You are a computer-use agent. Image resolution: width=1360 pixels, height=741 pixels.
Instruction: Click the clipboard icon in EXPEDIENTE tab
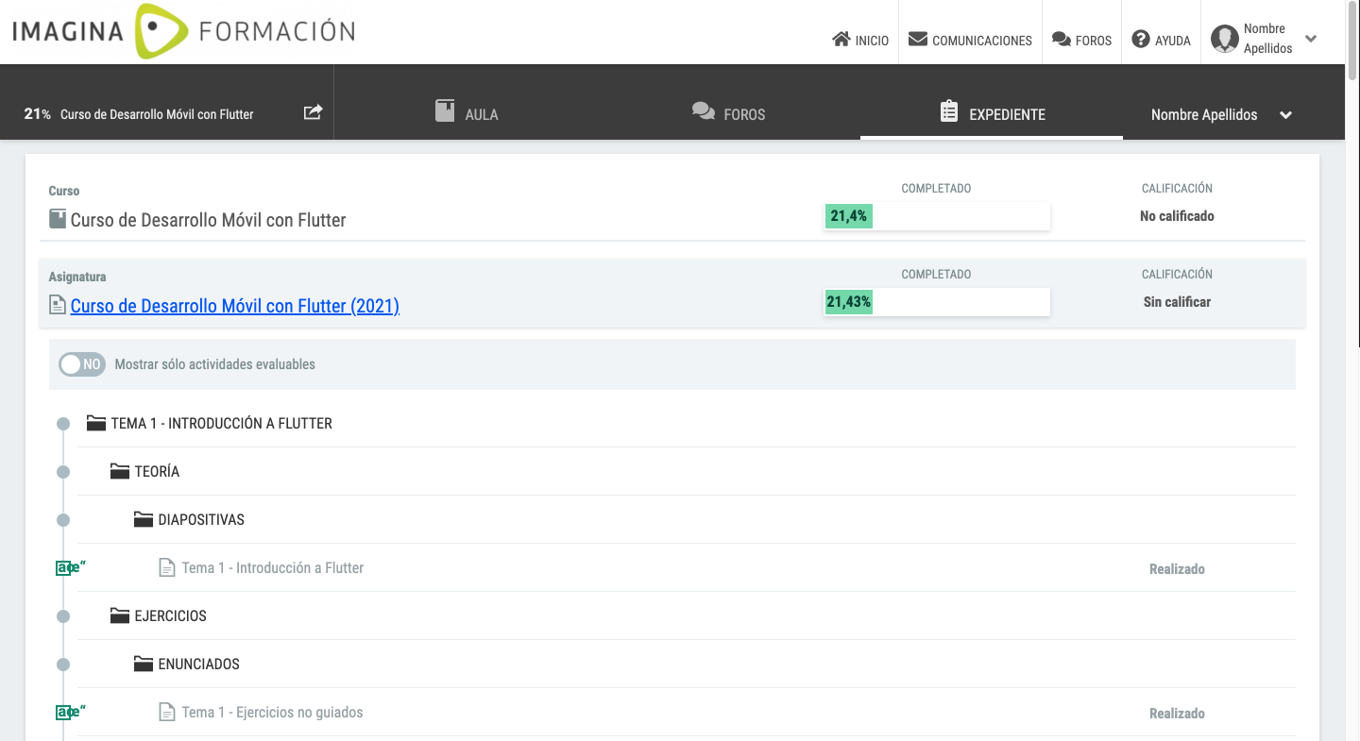point(949,111)
